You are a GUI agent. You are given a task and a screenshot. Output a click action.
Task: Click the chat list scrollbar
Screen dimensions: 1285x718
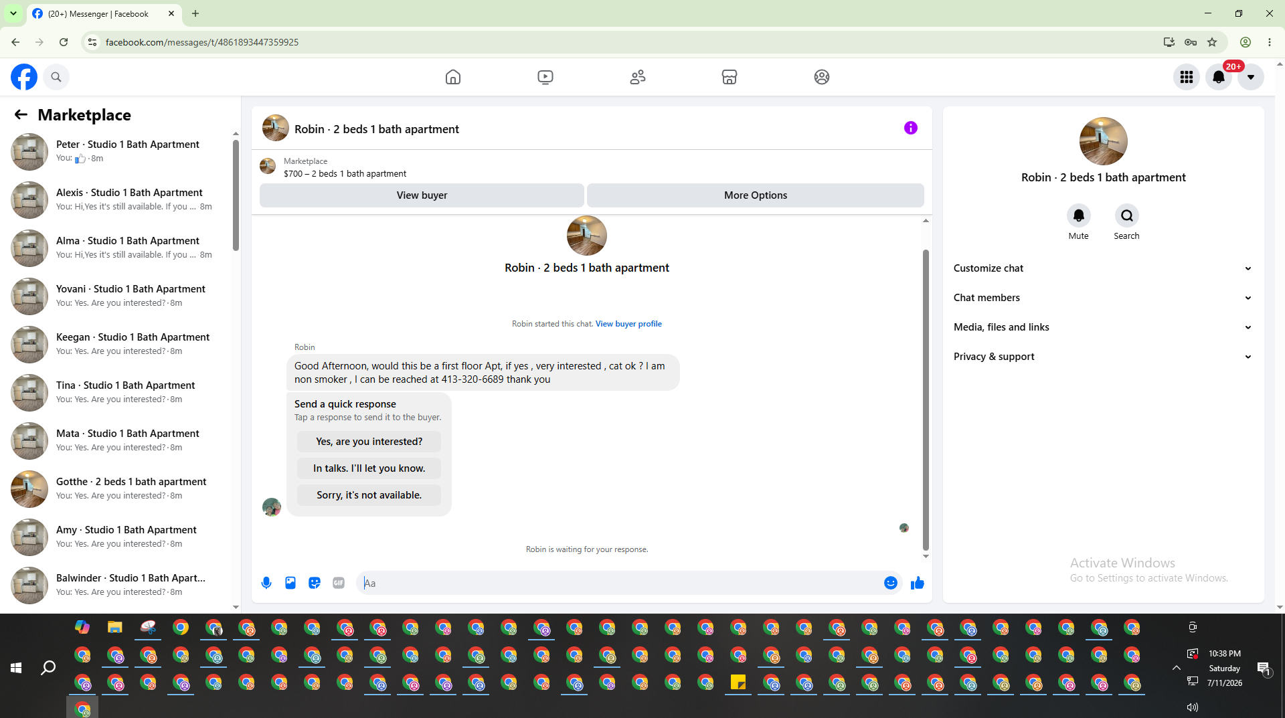236,195
